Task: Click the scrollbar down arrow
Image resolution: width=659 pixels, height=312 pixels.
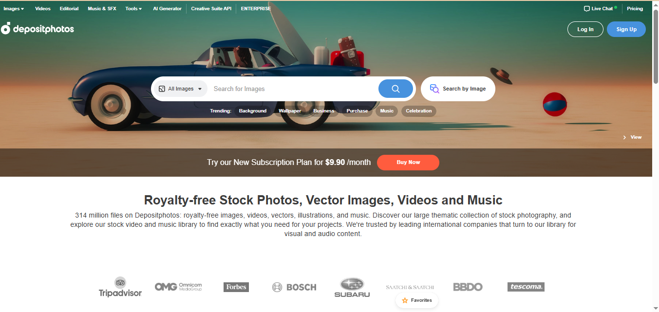Action: pos(656,308)
